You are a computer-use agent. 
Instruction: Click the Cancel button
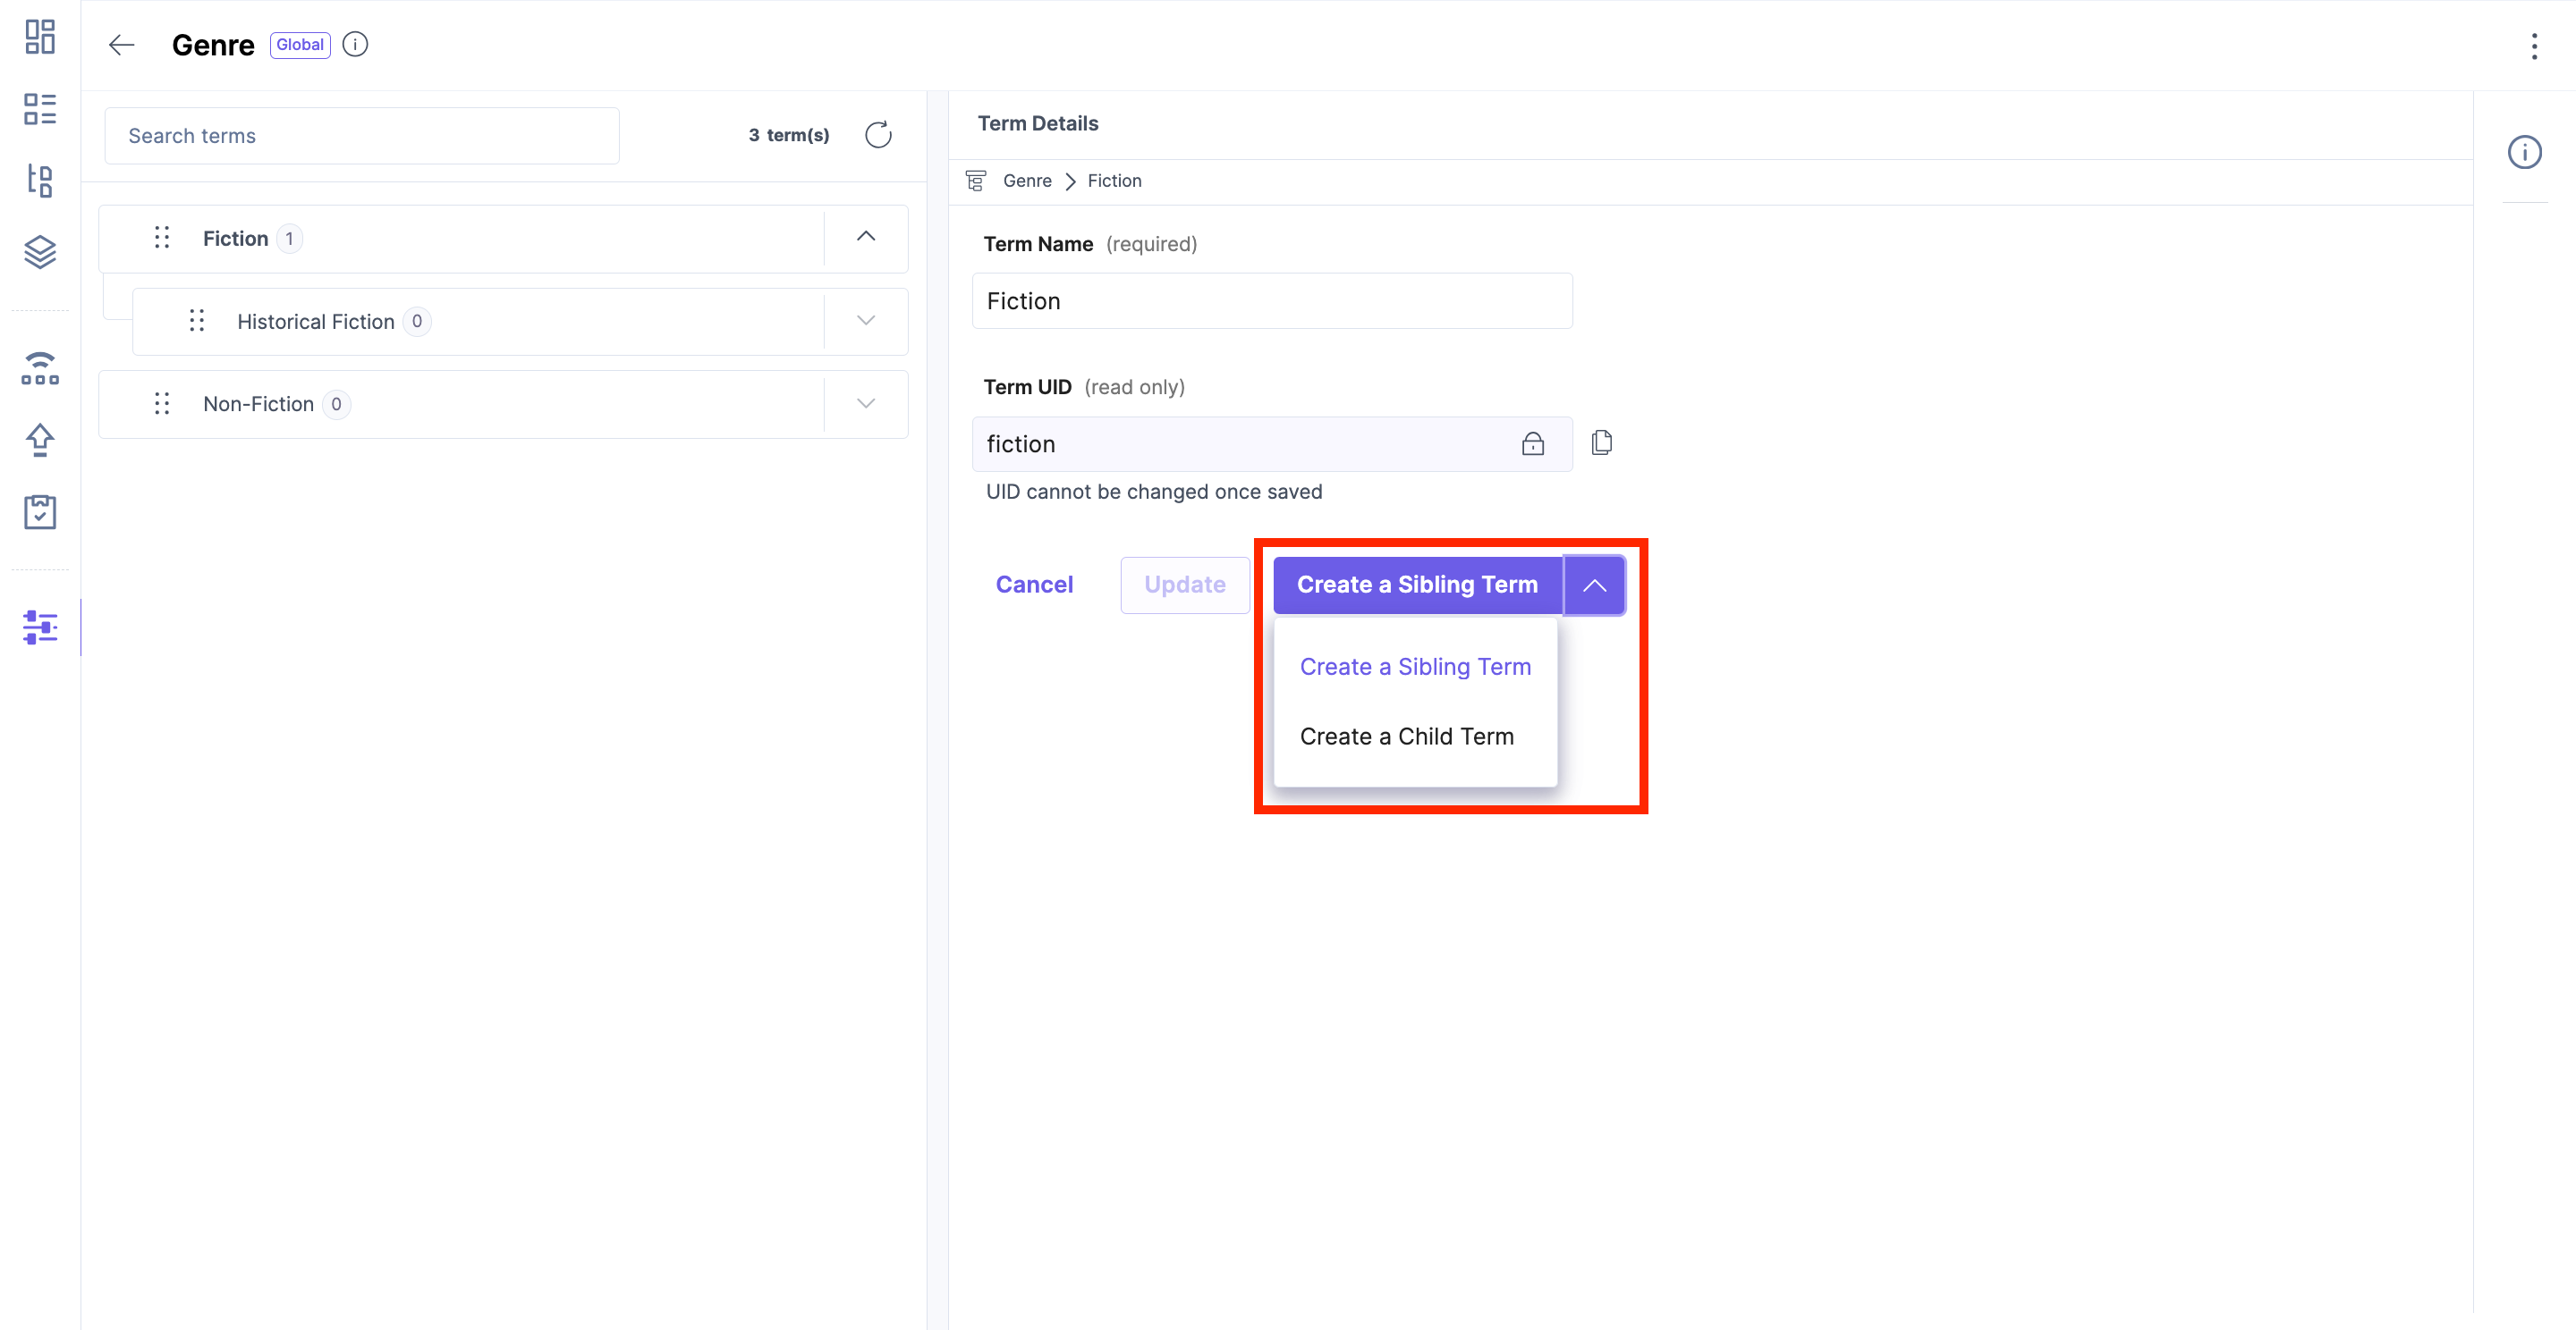click(1034, 585)
